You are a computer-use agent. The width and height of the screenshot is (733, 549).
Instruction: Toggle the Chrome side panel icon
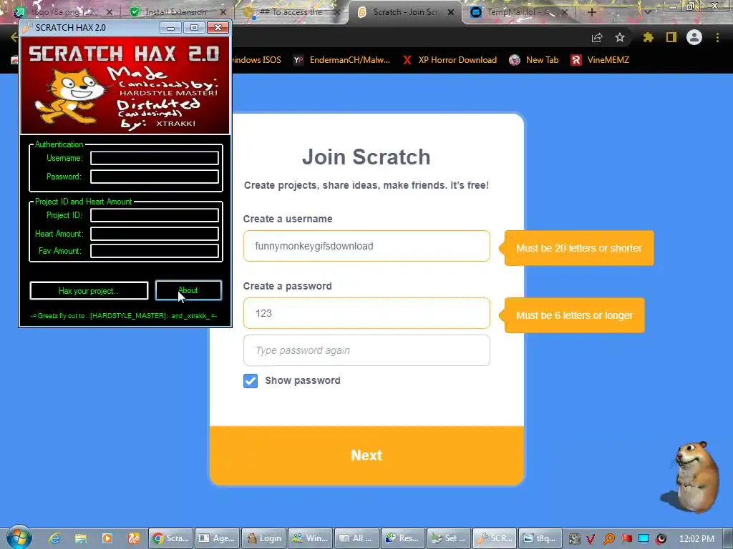click(671, 37)
